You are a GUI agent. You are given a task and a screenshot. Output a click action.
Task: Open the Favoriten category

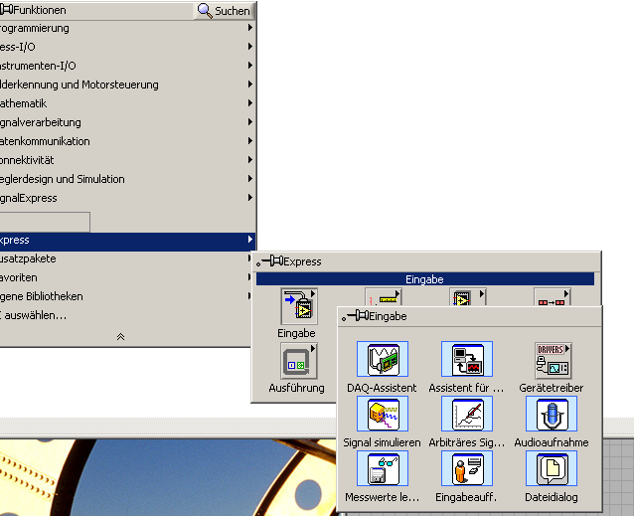125,277
